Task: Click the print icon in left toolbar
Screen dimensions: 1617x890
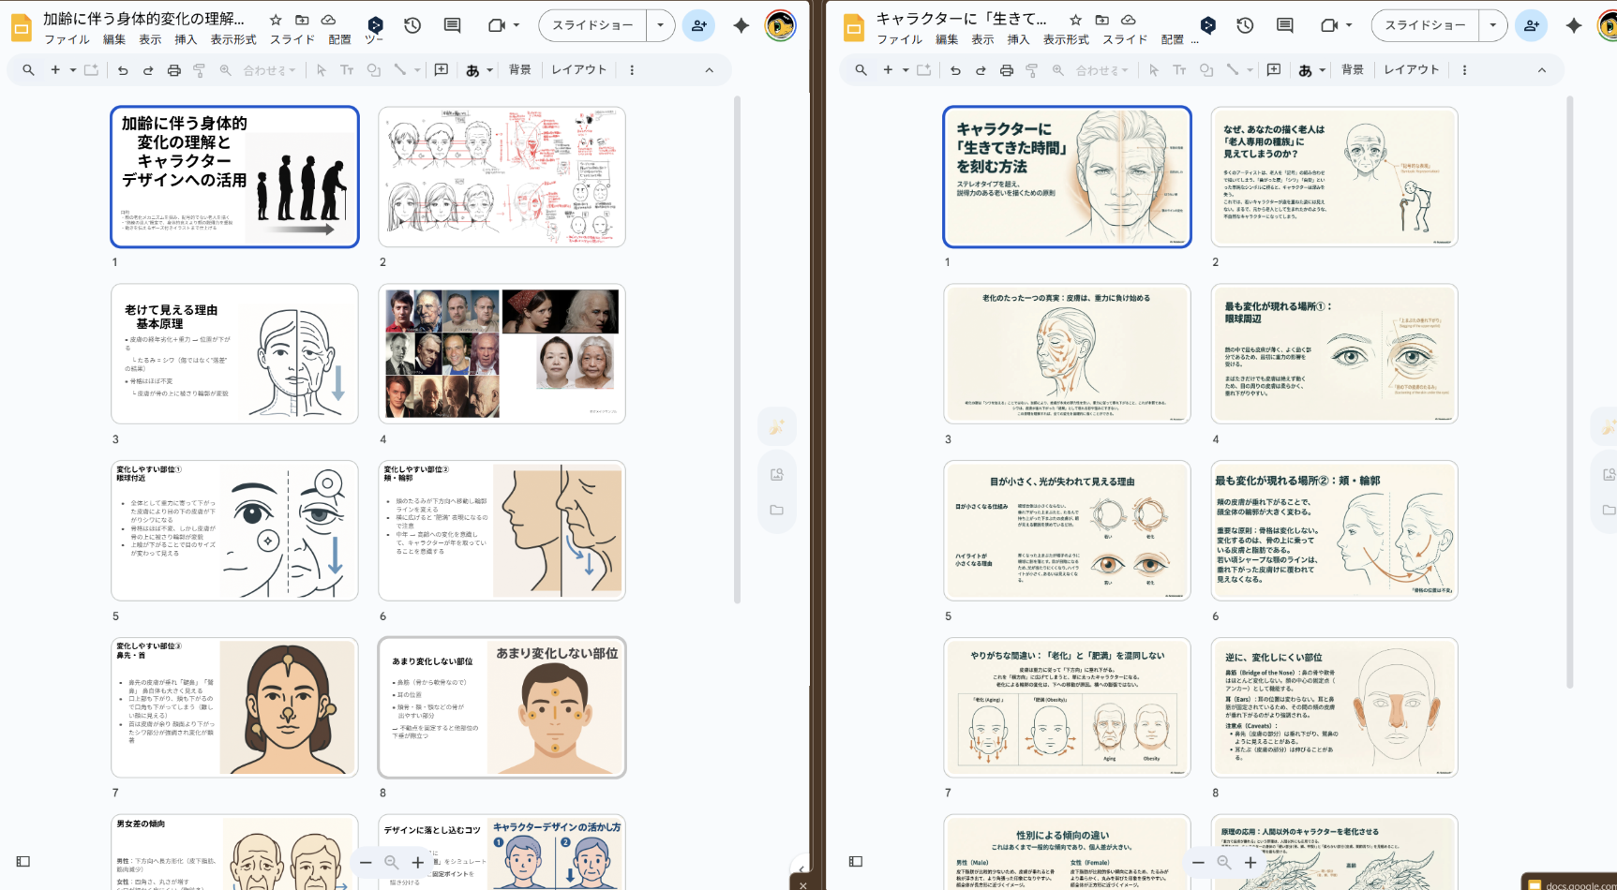Action: coord(173,70)
